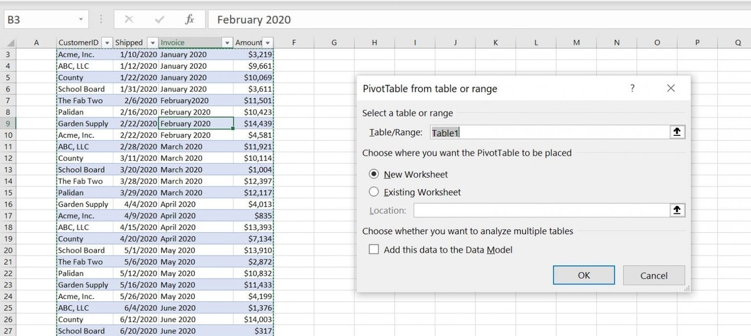Close the PivotTable dialog with X
Image resolution: width=751 pixels, height=336 pixels.
[671, 88]
